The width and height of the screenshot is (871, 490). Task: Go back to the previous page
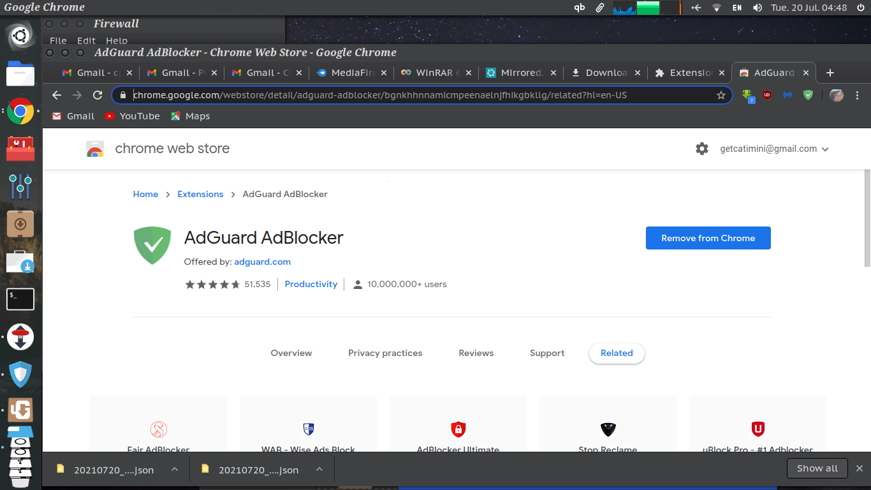click(x=57, y=95)
